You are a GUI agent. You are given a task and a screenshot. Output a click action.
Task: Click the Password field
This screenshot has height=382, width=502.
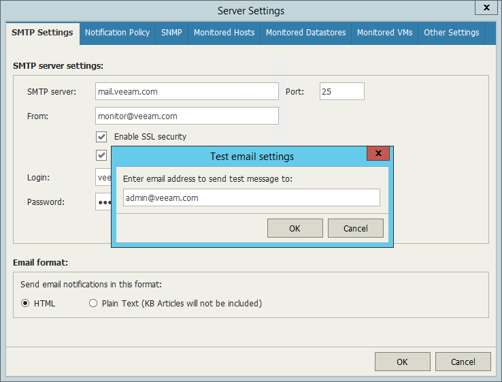[103, 202]
